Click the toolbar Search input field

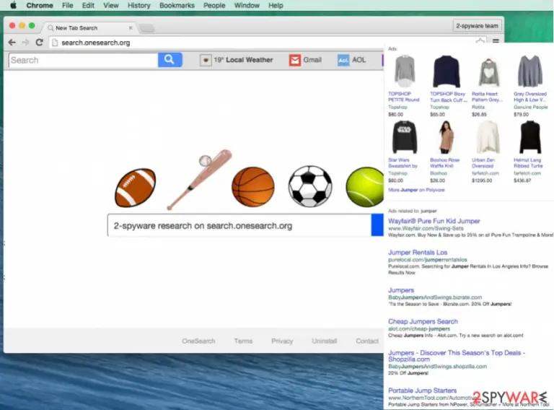coord(84,60)
